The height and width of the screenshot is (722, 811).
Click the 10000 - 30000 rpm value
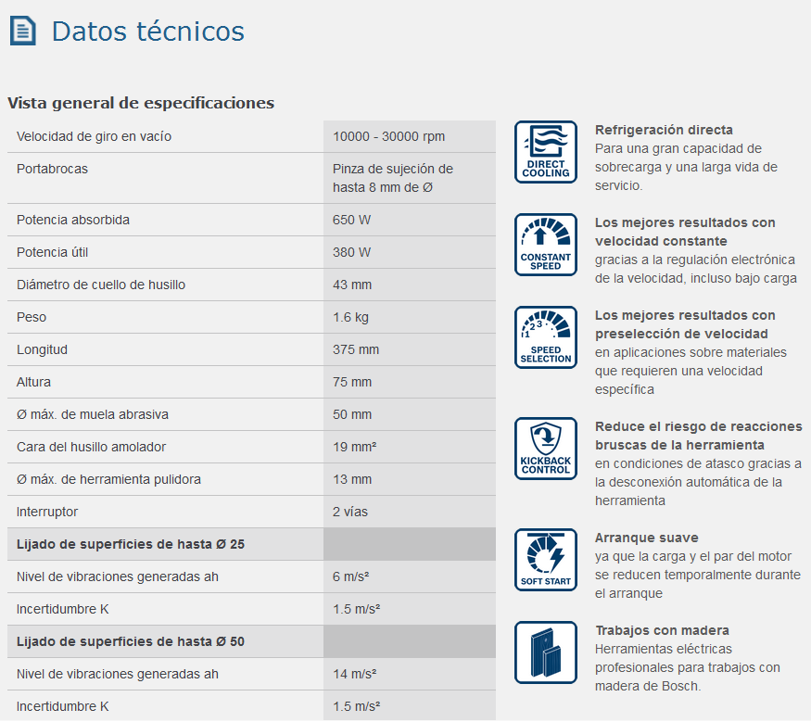coord(388,136)
